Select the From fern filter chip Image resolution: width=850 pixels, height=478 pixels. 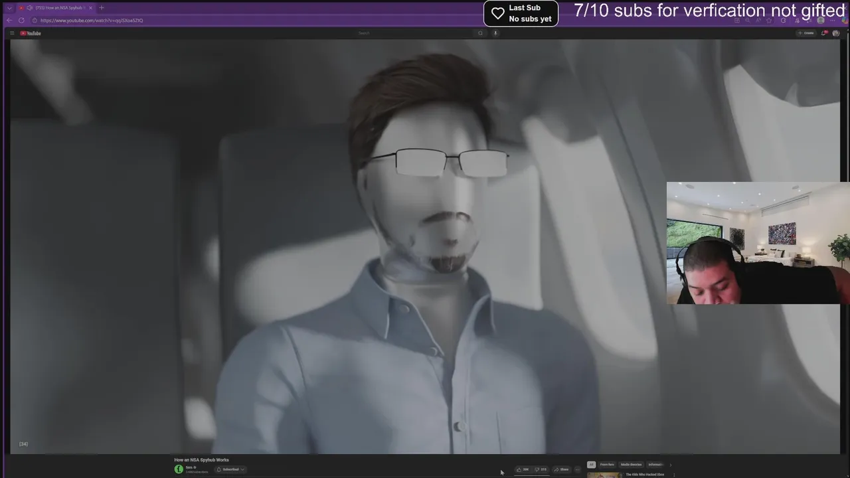pyautogui.click(x=607, y=465)
